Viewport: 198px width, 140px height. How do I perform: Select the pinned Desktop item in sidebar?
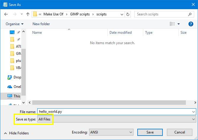(x=12, y=32)
